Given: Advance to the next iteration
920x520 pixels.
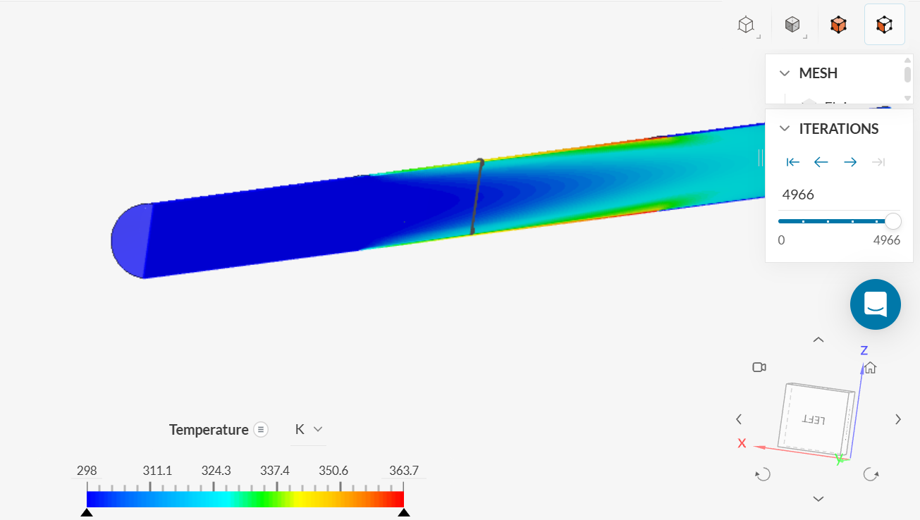Looking at the screenshot, I should [x=850, y=162].
